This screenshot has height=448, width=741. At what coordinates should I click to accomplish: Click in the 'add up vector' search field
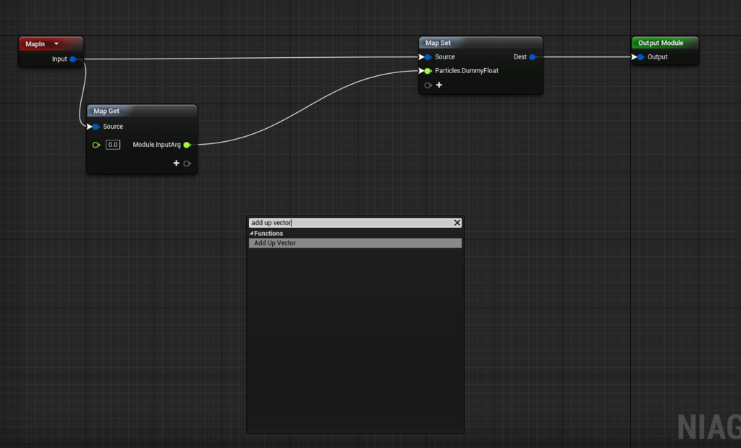coord(351,223)
